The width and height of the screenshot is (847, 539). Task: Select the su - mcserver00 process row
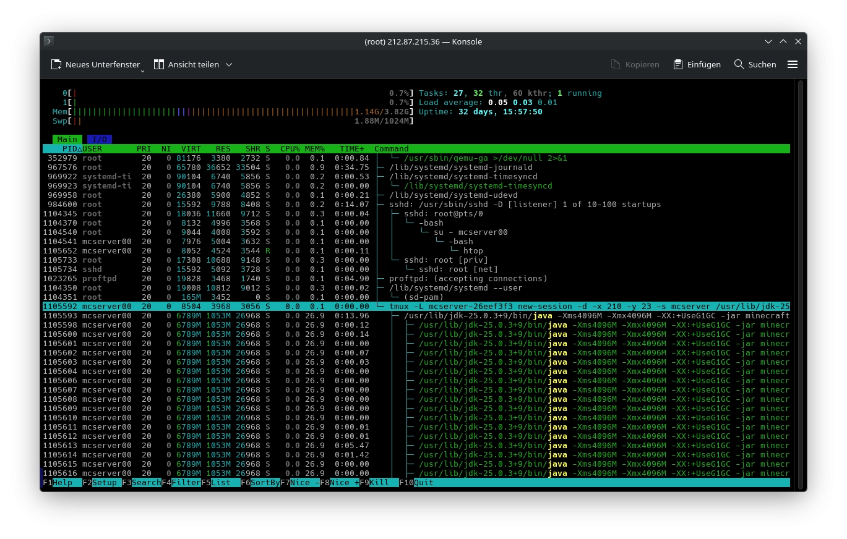pyautogui.click(x=416, y=232)
